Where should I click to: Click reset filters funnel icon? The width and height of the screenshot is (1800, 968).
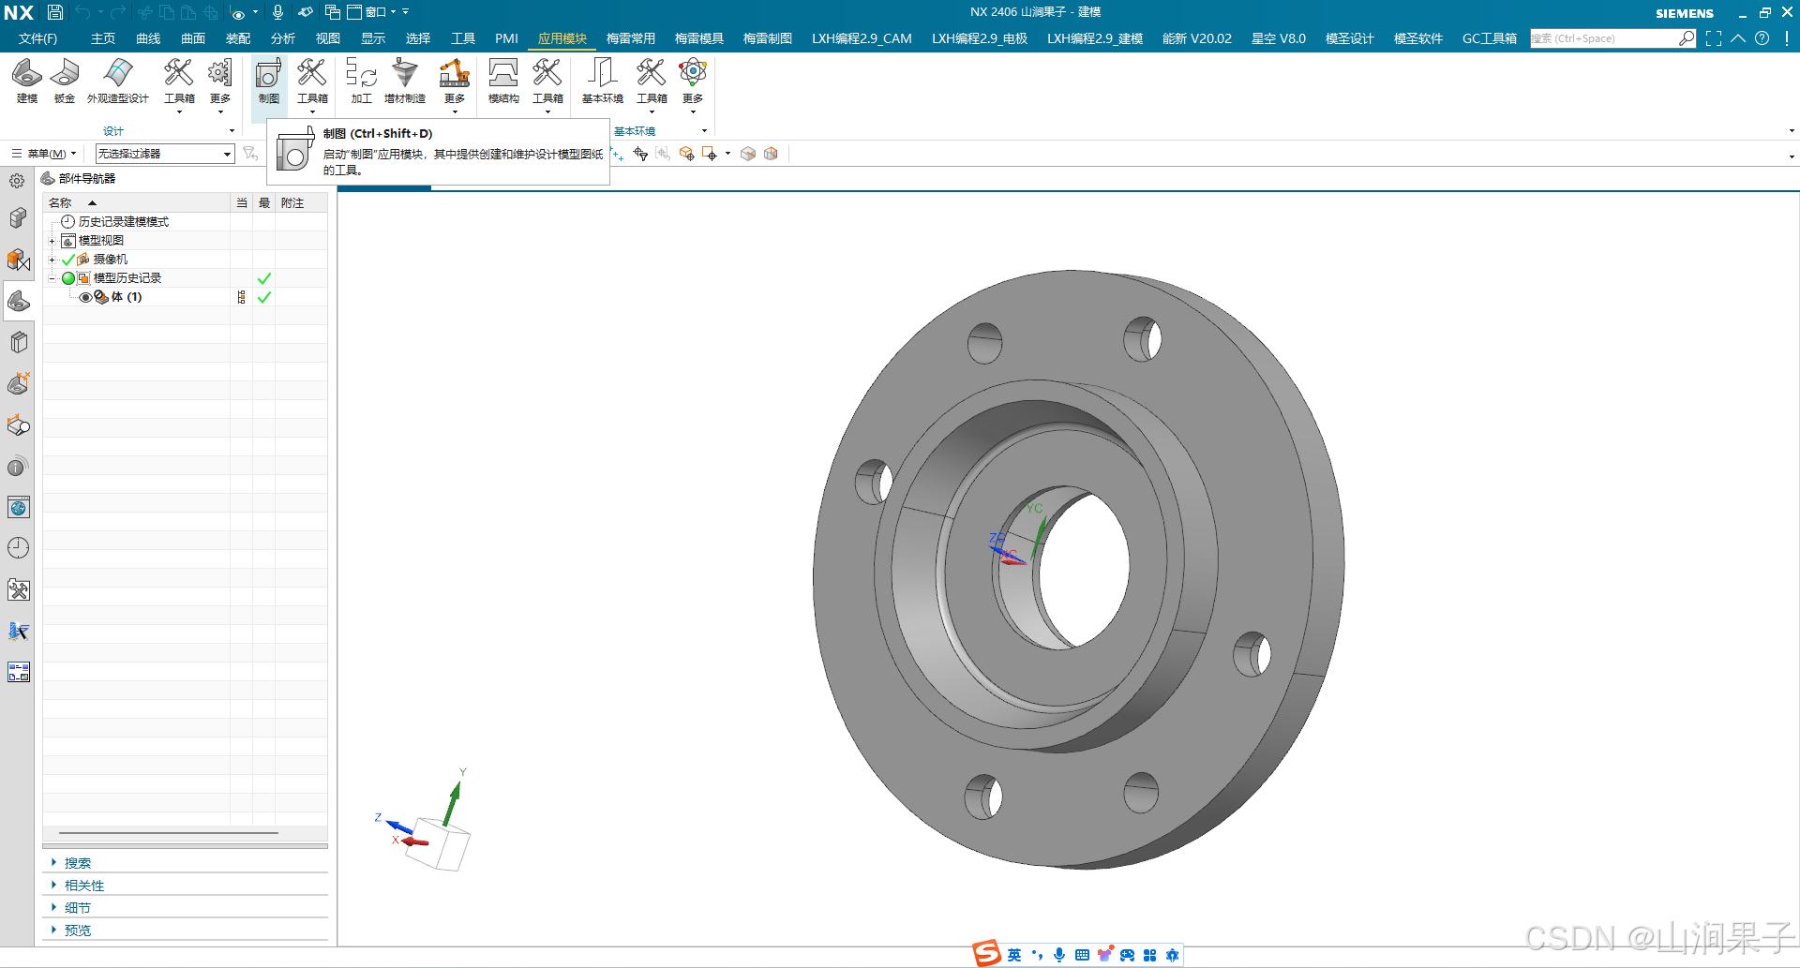pos(250,154)
